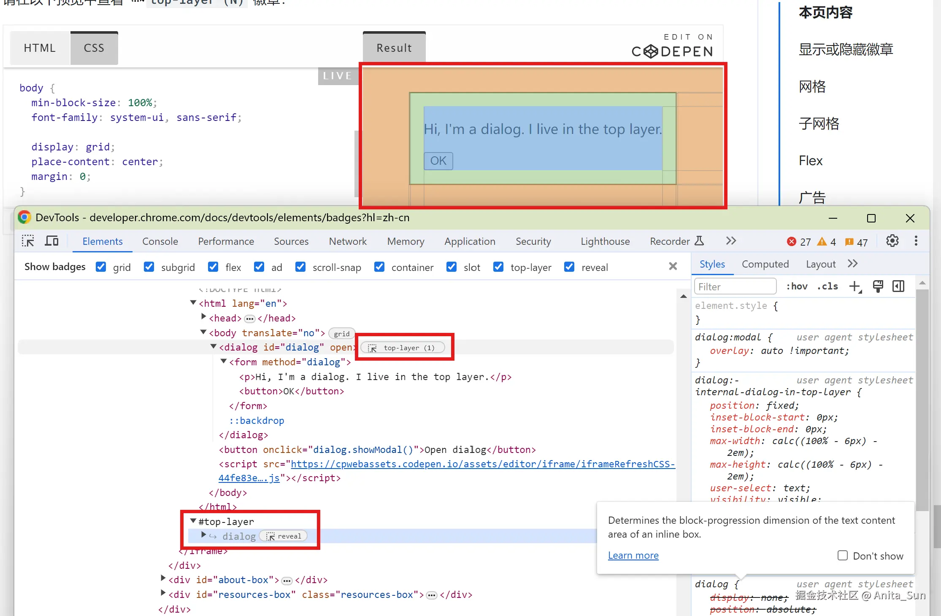Click the Learn more link
941x616 pixels.
(x=633, y=555)
